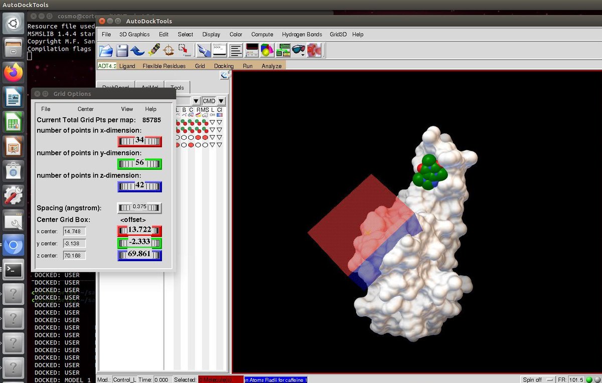The image size is (602, 383).
Task: Open first row's Cl color triangle menu
Action: (219, 122)
